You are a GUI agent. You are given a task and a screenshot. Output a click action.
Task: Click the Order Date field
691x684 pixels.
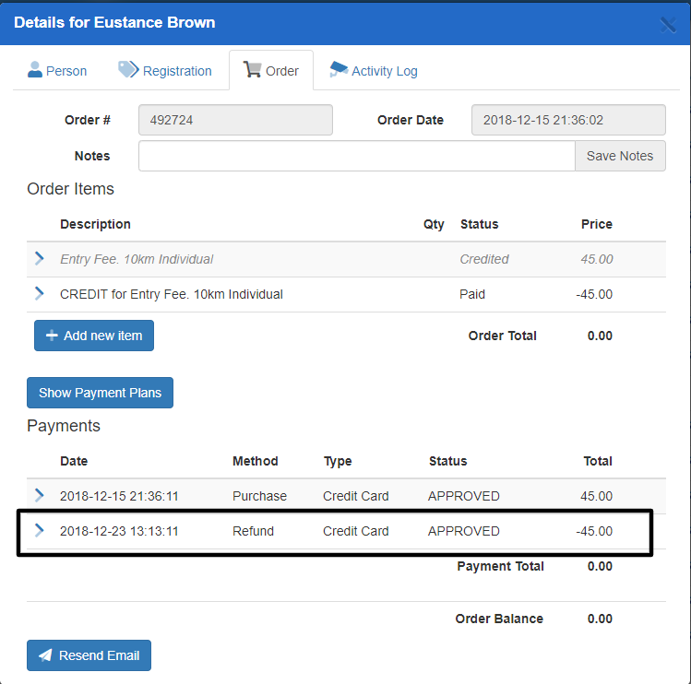pyautogui.click(x=568, y=120)
